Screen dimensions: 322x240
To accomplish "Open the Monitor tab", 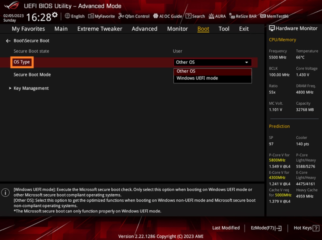I will (x=177, y=29).
